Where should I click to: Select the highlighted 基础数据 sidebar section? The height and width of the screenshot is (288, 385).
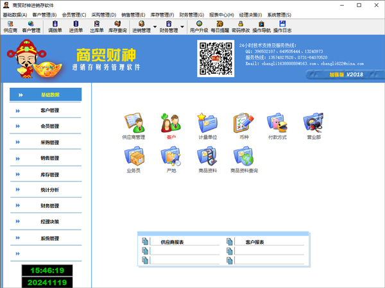46,94
